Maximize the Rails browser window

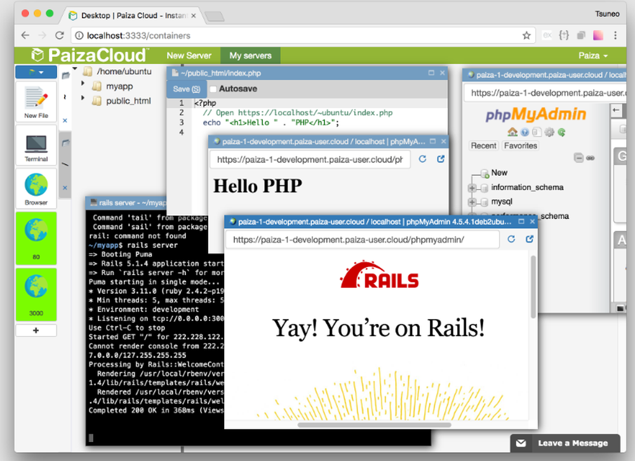(521, 221)
